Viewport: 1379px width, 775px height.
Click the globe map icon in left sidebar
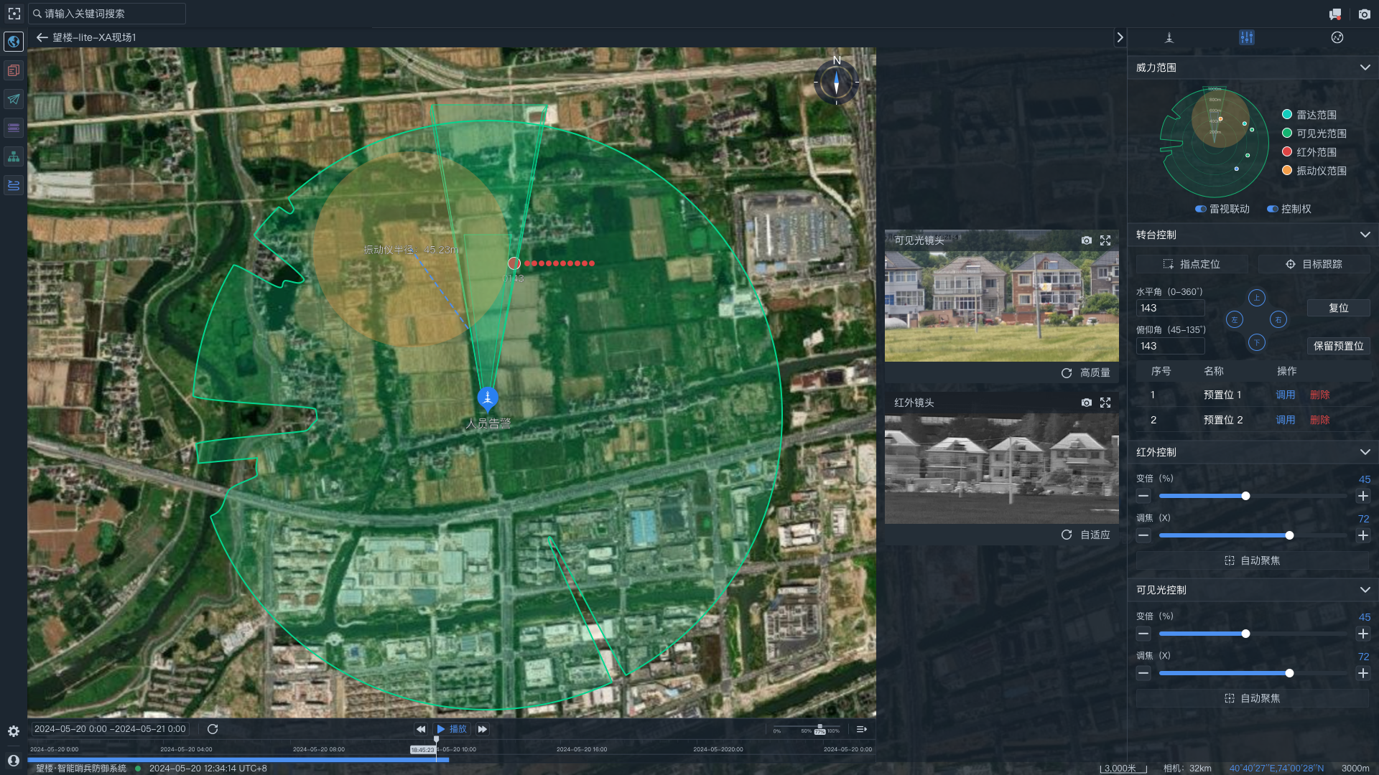[14, 42]
